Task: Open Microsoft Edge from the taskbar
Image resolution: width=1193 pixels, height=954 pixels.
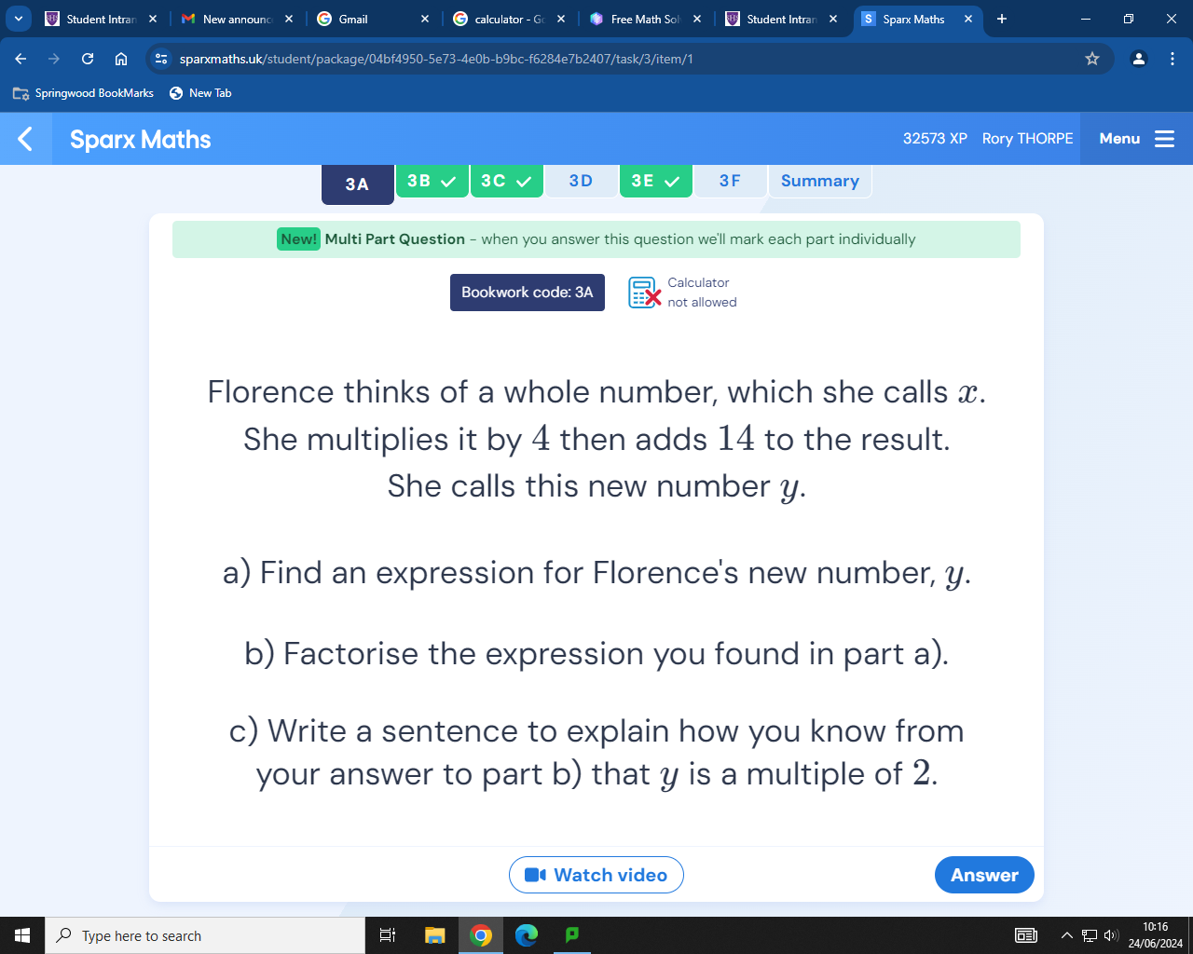Action: coord(528,934)
